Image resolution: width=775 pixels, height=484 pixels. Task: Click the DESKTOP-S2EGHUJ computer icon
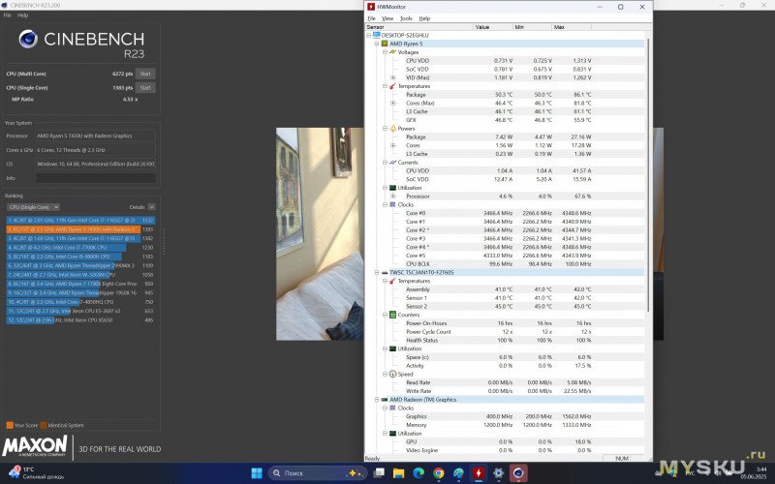[x=377, y=35]
